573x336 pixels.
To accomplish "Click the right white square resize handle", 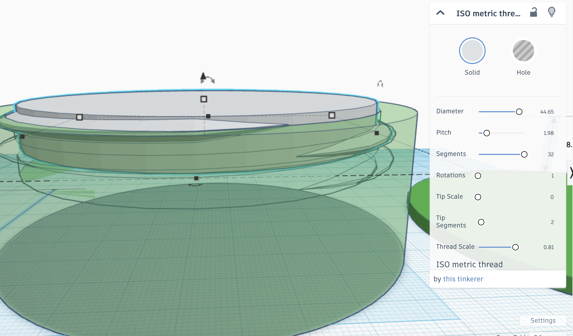I will pos(332,115).
